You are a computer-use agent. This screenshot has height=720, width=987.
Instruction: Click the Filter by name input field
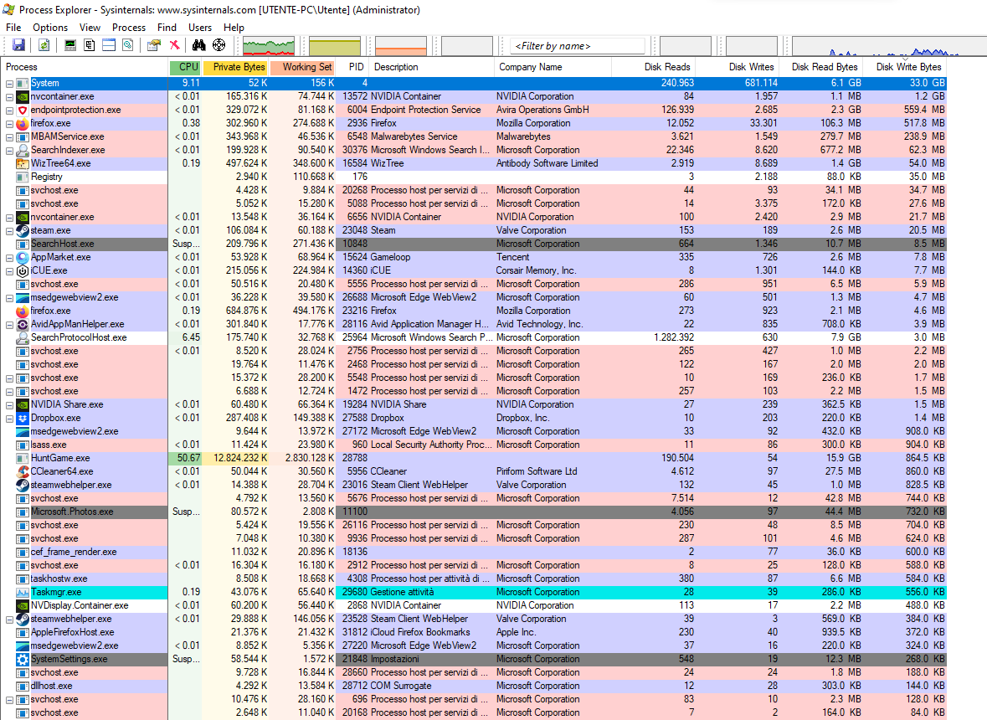tap(578, 46)
